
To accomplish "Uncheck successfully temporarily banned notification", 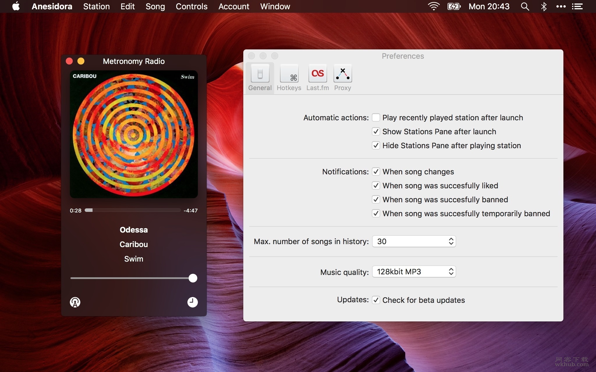I will tap(376, 213).
